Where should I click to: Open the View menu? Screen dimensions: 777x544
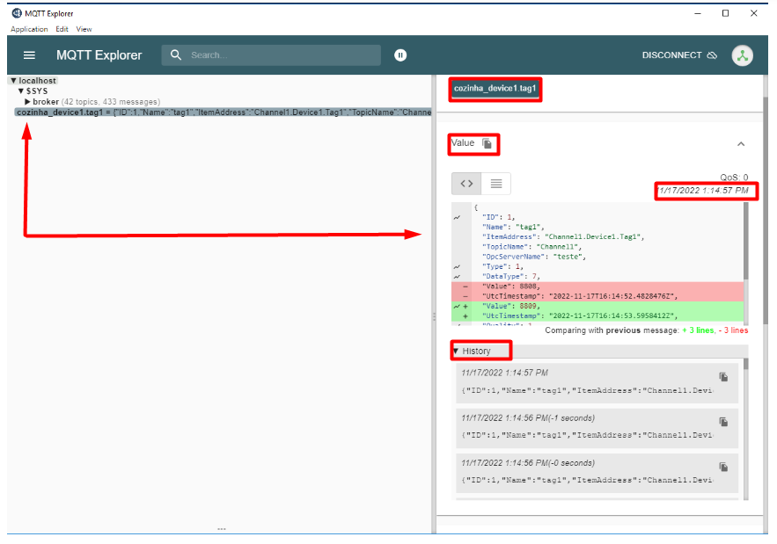(84, 29)
